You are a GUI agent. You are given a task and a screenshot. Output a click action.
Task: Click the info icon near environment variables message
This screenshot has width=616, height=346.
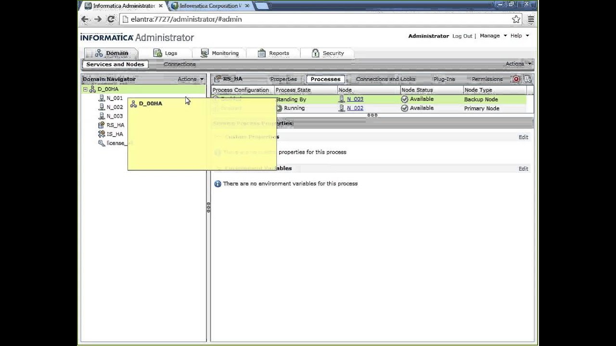pos(218,184)
